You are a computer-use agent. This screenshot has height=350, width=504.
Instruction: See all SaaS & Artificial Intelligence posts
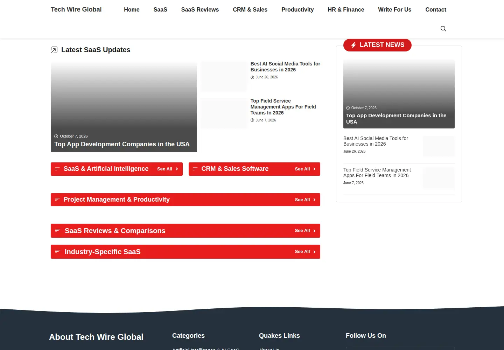(x=168, y=169)
